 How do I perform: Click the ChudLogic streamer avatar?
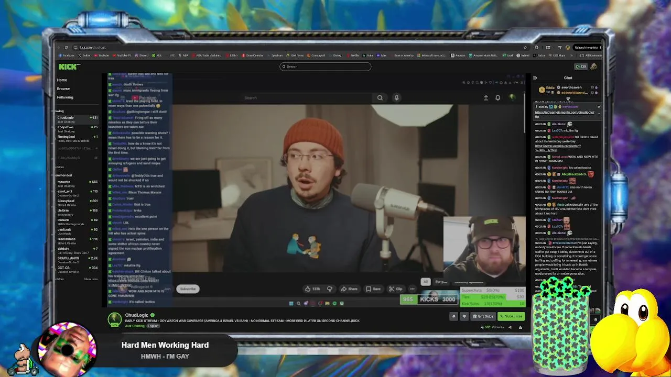[114, 319]
